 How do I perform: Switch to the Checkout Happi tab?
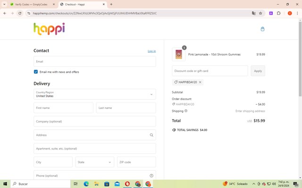(83, 4)
